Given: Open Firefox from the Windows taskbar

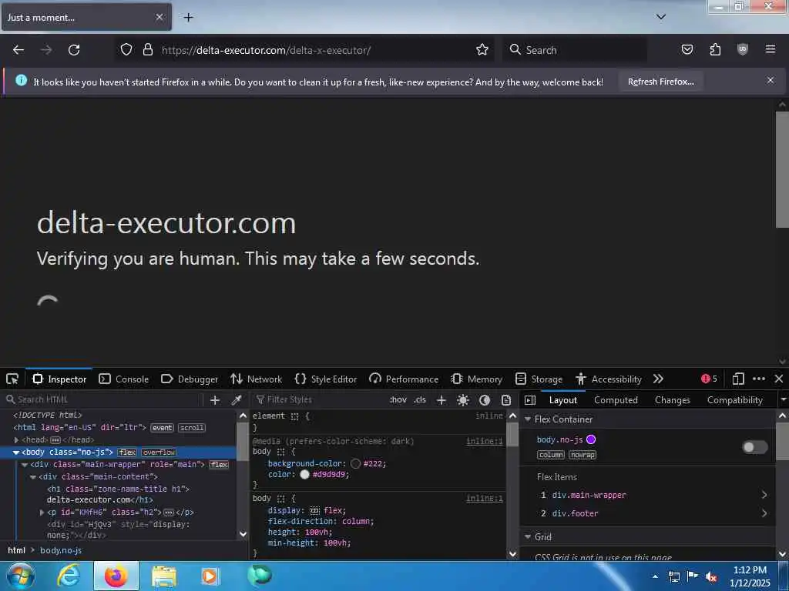Looking at the screenshot, I should coord(116,576).
